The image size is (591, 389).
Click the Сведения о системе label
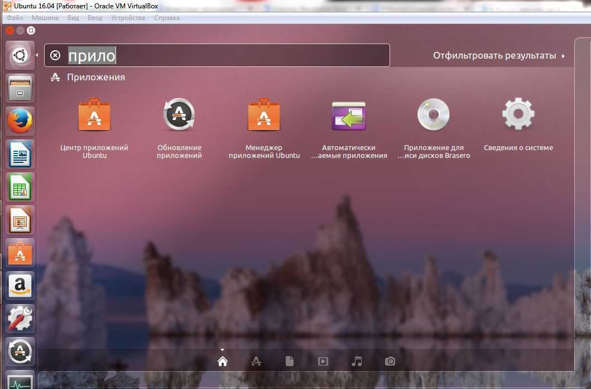[518, 148]
